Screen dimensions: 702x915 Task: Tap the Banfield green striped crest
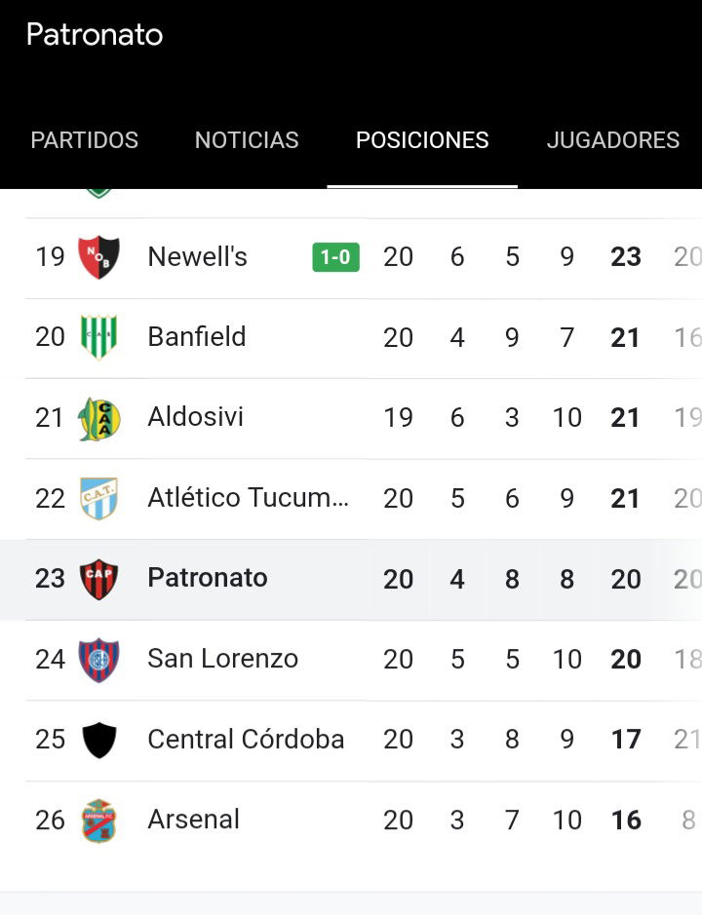pos(98,337)
